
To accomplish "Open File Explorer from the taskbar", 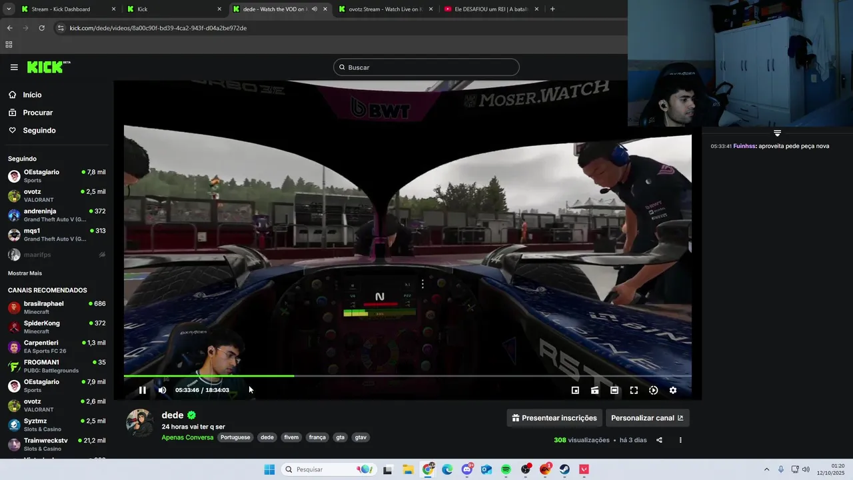I will (407, 469).
